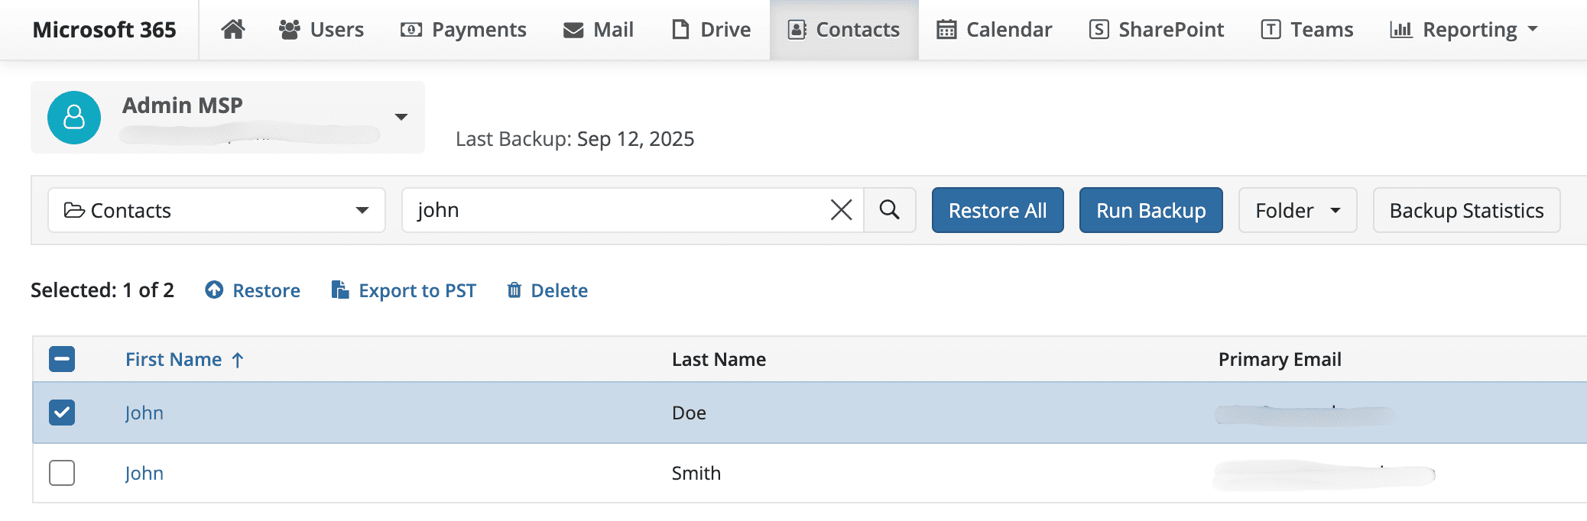The height and width of the screenshot is (521, 1587).
Task: Check the John Smith row checkbox
Action: (62, 473)
